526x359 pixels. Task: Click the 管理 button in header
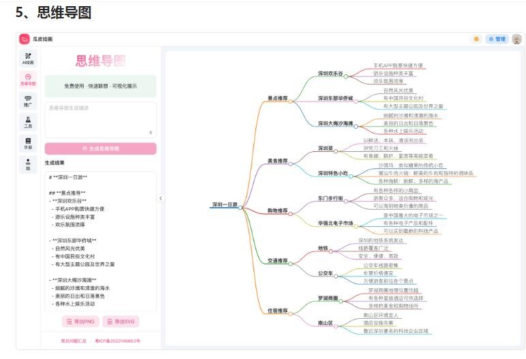497,39
